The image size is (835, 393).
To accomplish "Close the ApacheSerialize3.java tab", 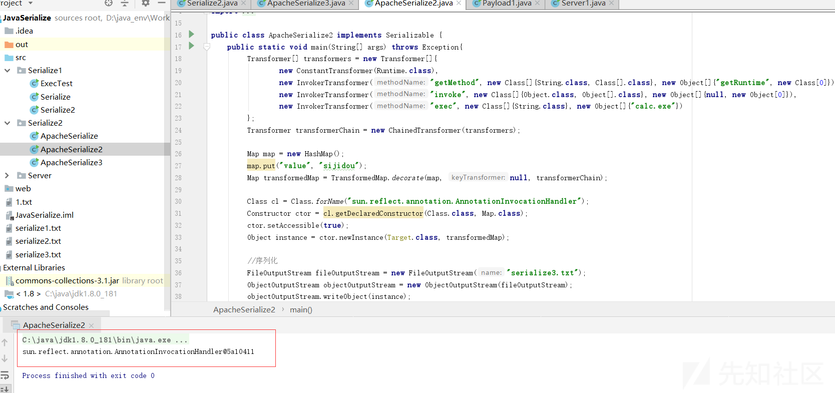I will click(351, 4).
